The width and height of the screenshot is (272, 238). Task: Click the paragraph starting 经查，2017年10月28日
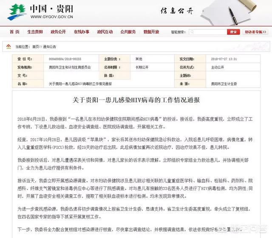pos(135,143)
